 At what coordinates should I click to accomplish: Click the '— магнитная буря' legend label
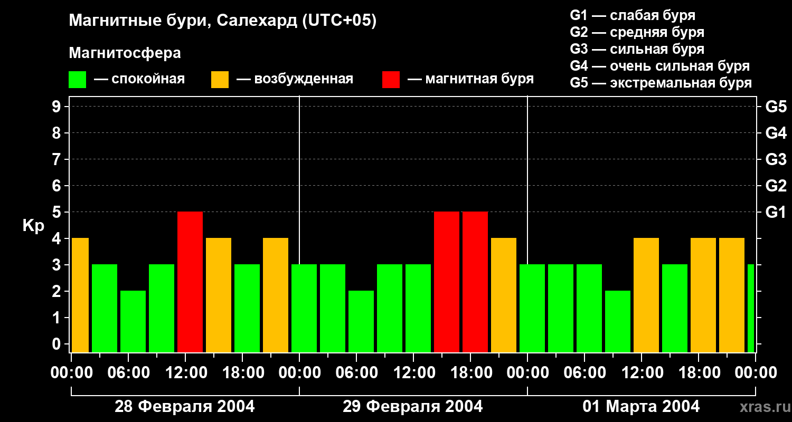coord(471,80)
